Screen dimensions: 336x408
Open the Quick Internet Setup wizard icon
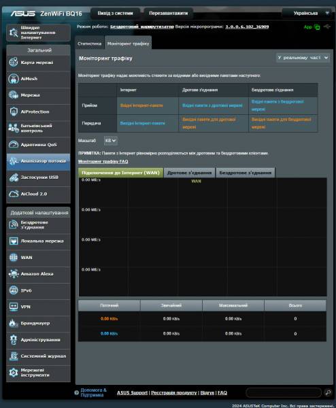[14, 33]
